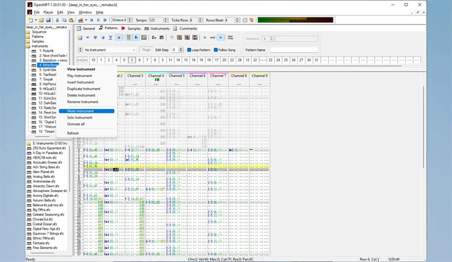Click the Plugin button
Screen dimensions: 452x262
pos(146,50)
